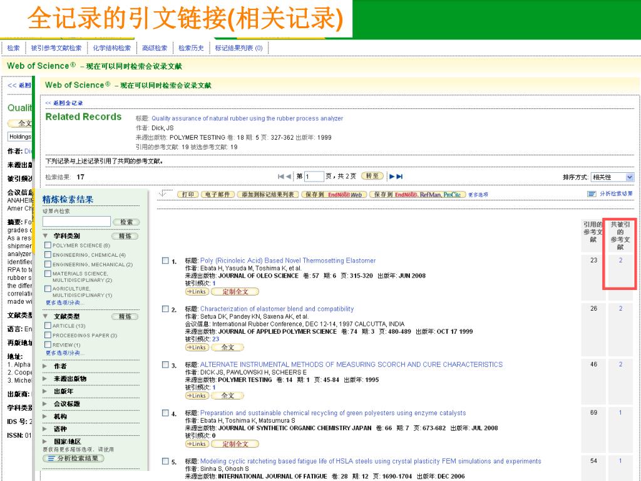
Task: Tick the POLYMER SCIENCE (8) checkbox
Action: tap(48, 245)
